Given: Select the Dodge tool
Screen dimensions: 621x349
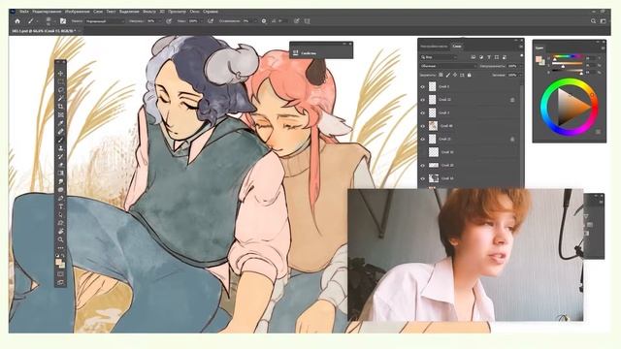Looking at the screenshot, I should tap(60, 190).
